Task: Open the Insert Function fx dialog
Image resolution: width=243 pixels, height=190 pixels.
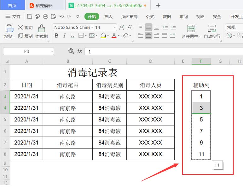Action: point(79,51)
